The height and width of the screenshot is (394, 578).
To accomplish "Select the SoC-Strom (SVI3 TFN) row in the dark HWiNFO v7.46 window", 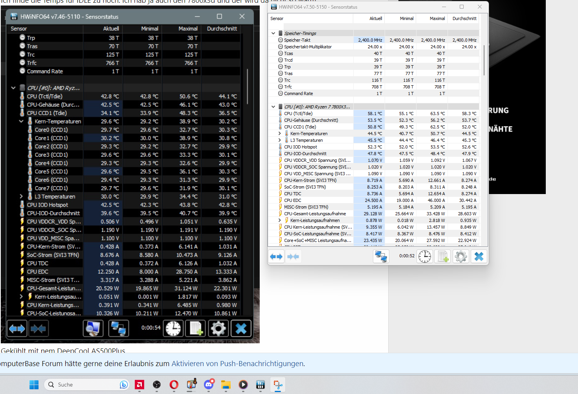I will tap(124, 255).
